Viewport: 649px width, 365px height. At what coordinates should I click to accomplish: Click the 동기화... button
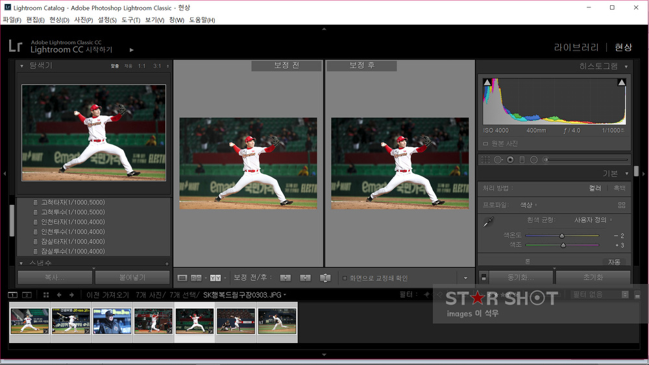pos(520,277)
